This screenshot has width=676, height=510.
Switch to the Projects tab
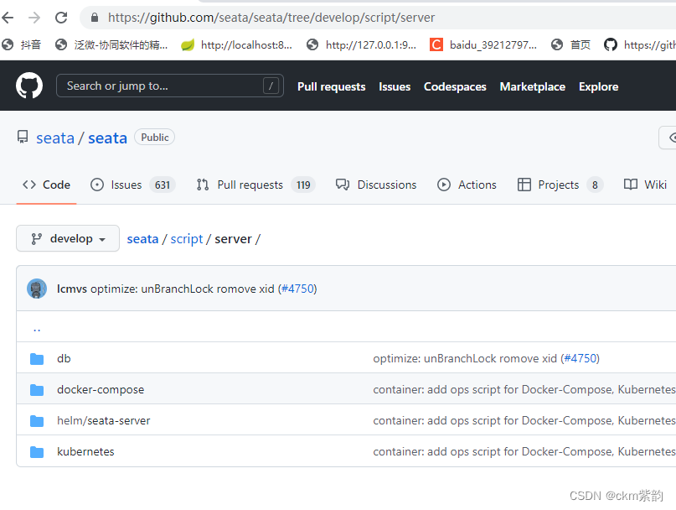(x=555, y=185)
